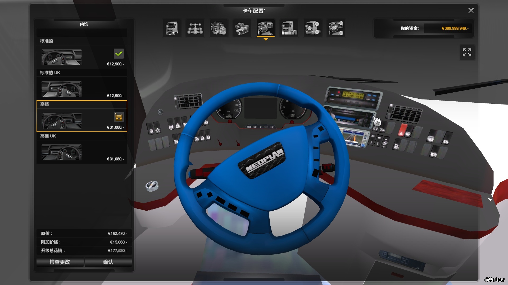Viewport: 508px width, 285px height.
Task: Click the orange arrow under selected category
Action: 266,39
